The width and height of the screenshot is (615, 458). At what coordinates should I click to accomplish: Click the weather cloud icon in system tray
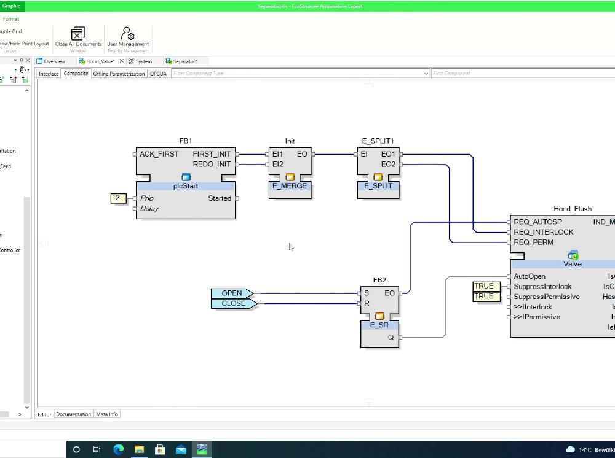coord(570,449)
